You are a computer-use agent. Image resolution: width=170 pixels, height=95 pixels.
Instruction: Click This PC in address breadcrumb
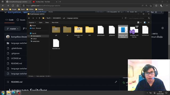[x=48, y=18]
